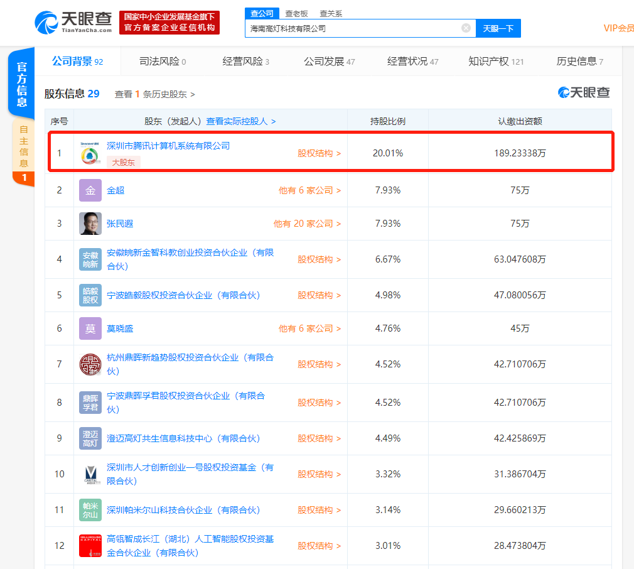
Task: Click the logo of 深圳市人才创新创业一号
Action: pyautogui.click(x=90, y=474)
